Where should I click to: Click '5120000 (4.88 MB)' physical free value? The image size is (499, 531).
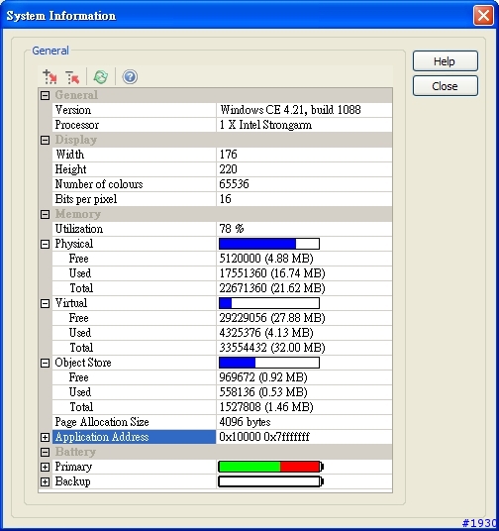[266, 259]
